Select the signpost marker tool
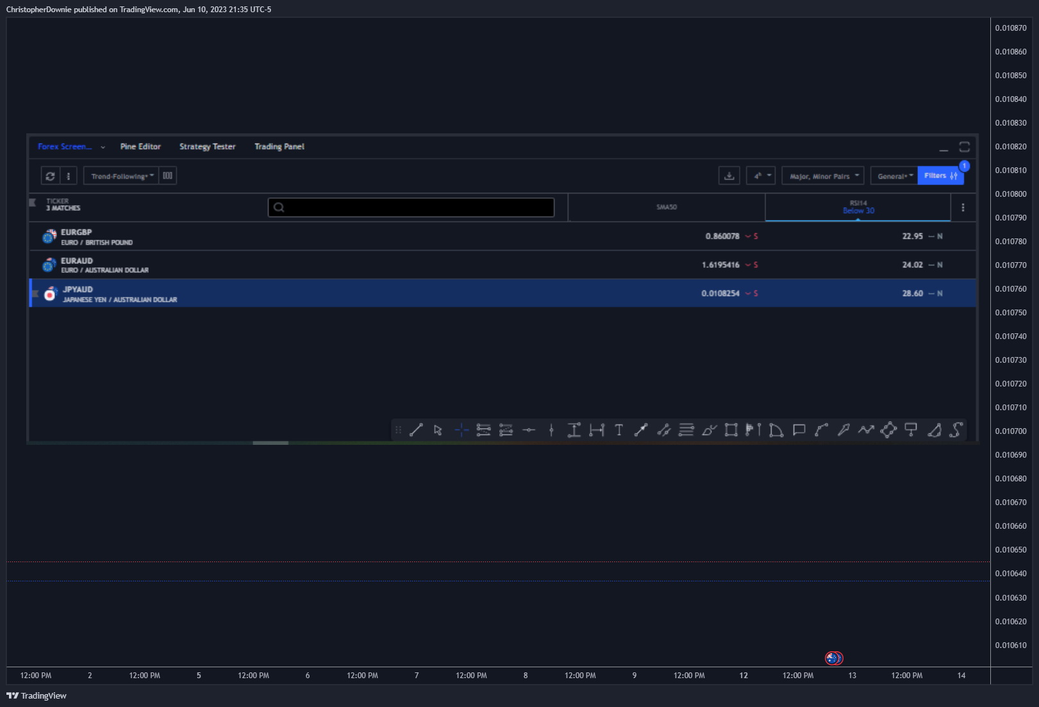Viewport: 1039px width, 707px height. [911, 430]
